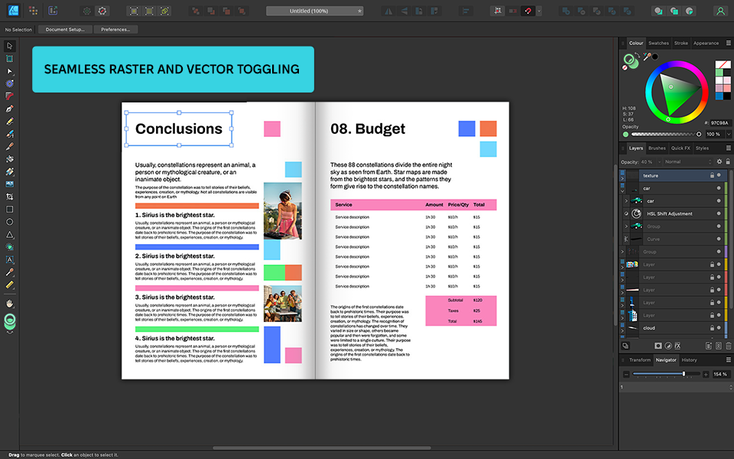Select the Triangle shape tool
Screen dimensions: 734x459
tap(9, 235)
